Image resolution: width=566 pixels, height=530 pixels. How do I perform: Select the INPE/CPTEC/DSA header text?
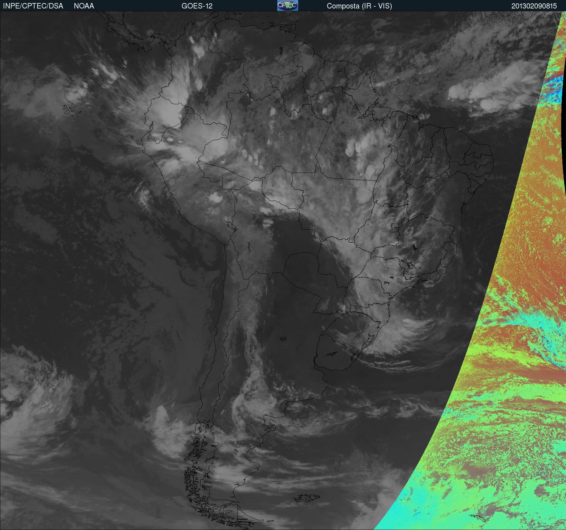[x=33, y=6]
